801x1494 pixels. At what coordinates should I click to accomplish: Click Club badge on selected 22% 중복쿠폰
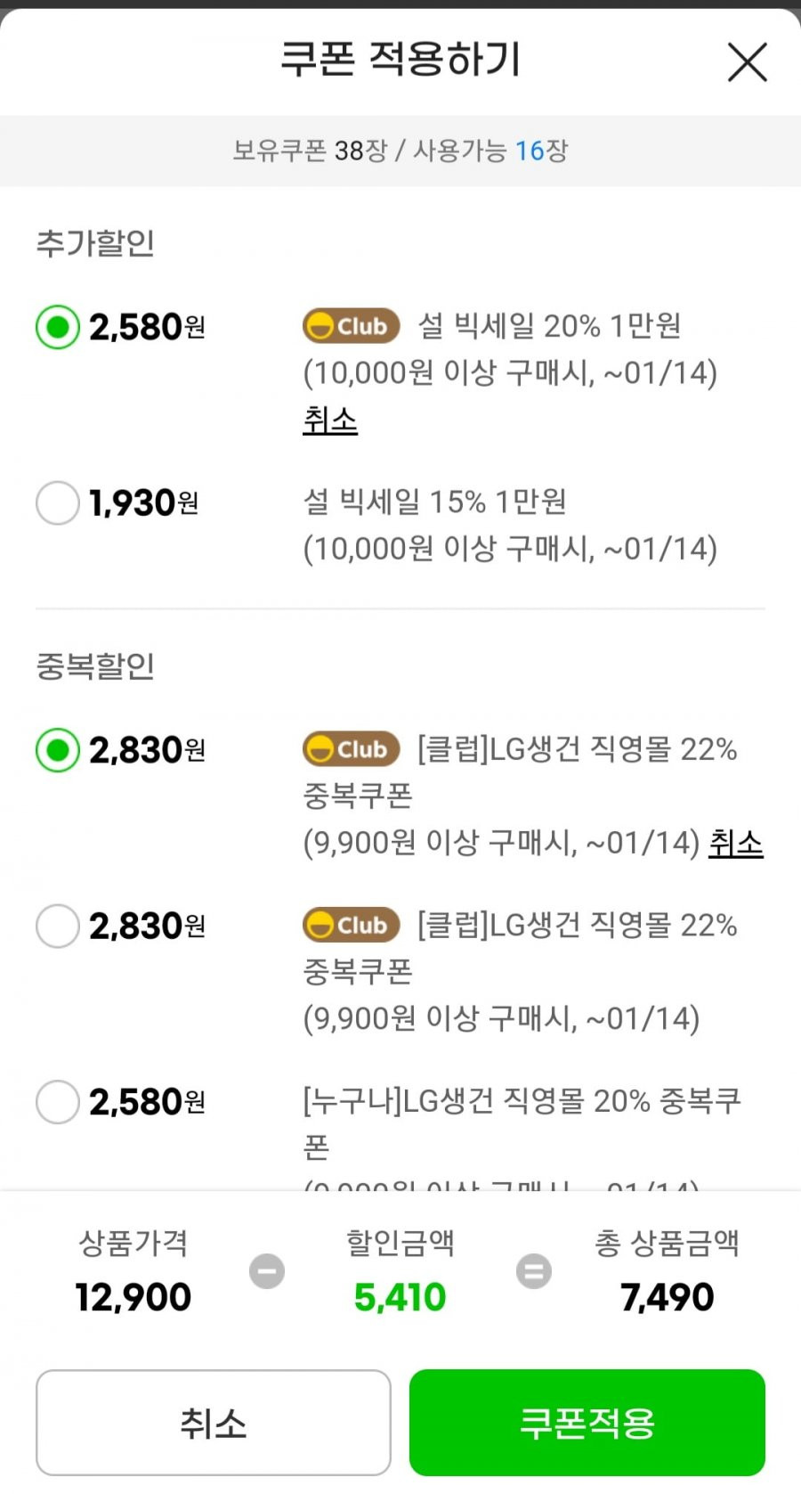[352, 749]
